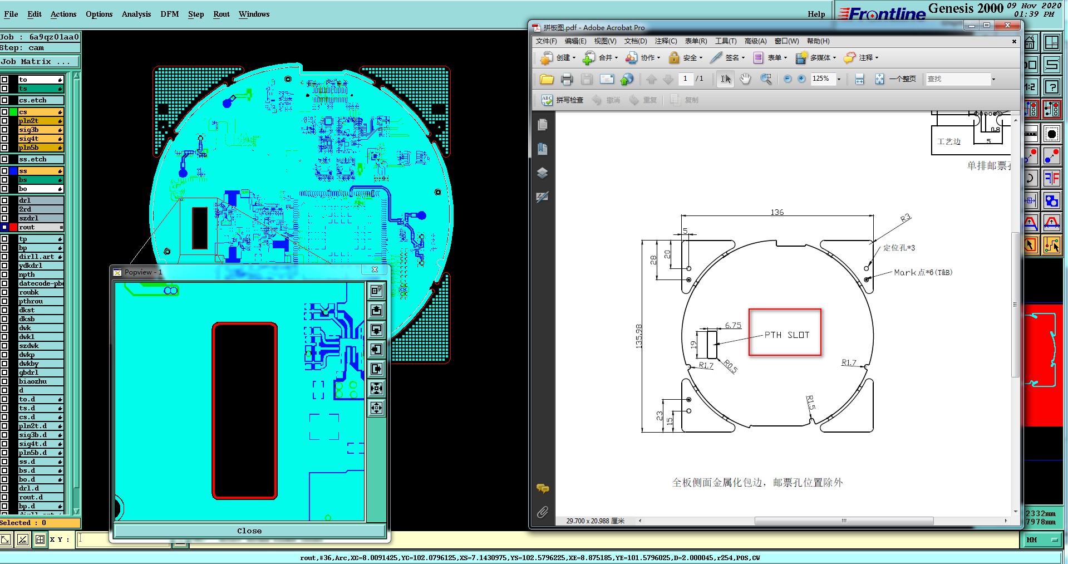Image resolution: width=1068 pixels, height=564 pixels.
Task: Click the Genesis Help button
Action: [x=816, y=14]
